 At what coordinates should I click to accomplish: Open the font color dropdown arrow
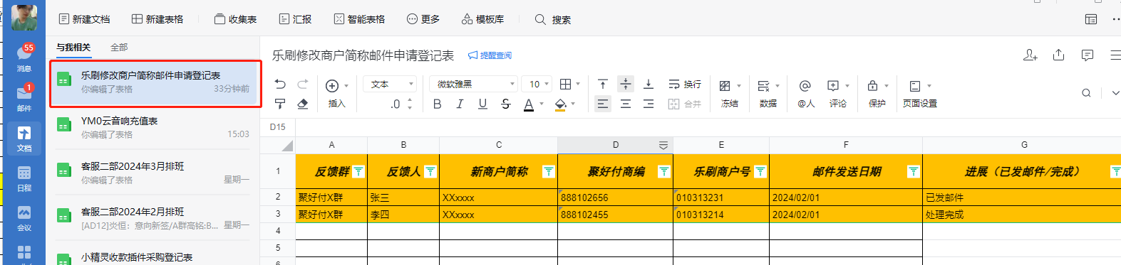[542, 104]
